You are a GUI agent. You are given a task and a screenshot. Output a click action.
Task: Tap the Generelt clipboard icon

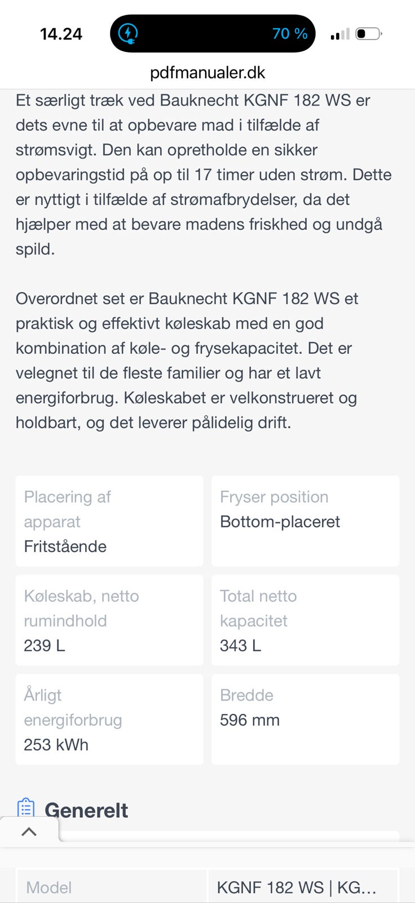(x=26, y=809)
